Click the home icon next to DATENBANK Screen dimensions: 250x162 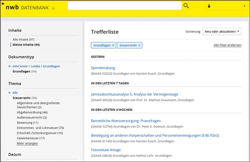[54, 8]
